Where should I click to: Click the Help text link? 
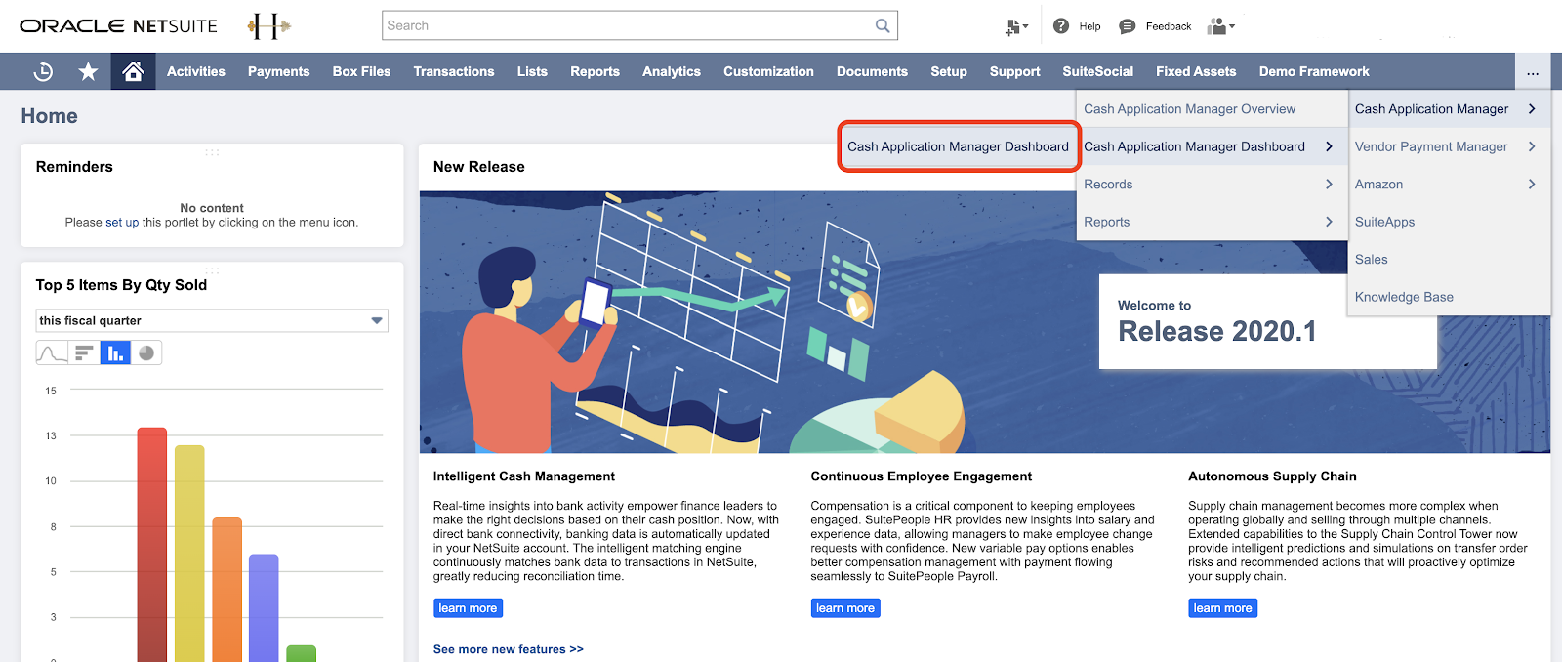[x=1089, y=26]
